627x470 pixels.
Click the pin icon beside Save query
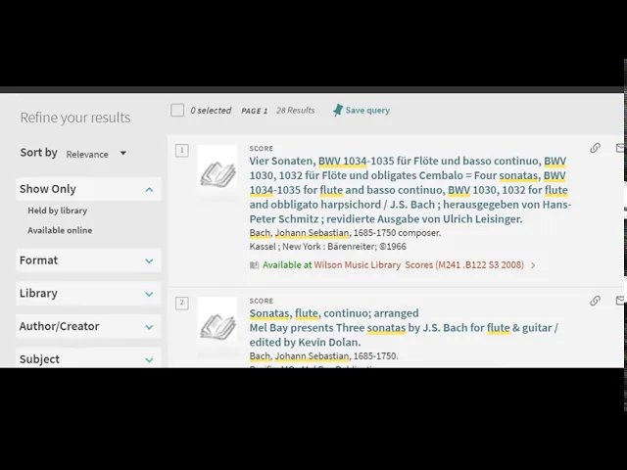tap(338, 111)
